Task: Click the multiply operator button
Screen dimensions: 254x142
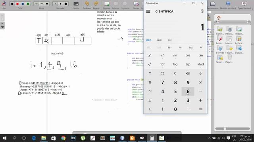Action: point(200,82)
